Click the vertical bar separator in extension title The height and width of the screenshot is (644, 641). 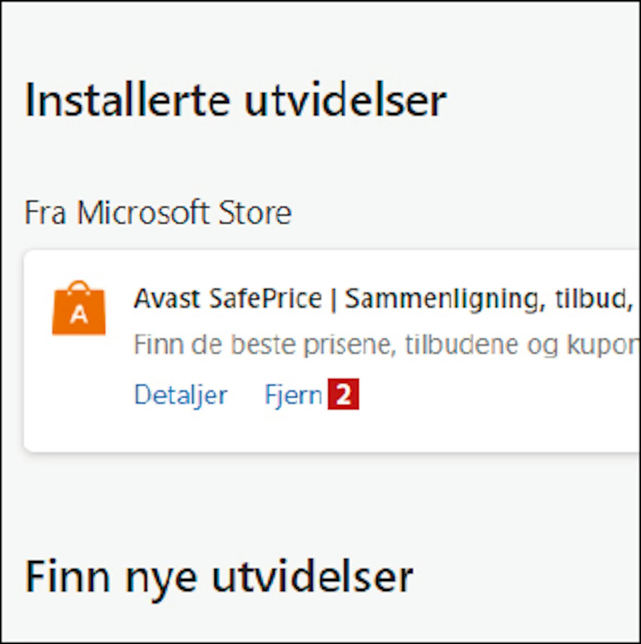333,299
